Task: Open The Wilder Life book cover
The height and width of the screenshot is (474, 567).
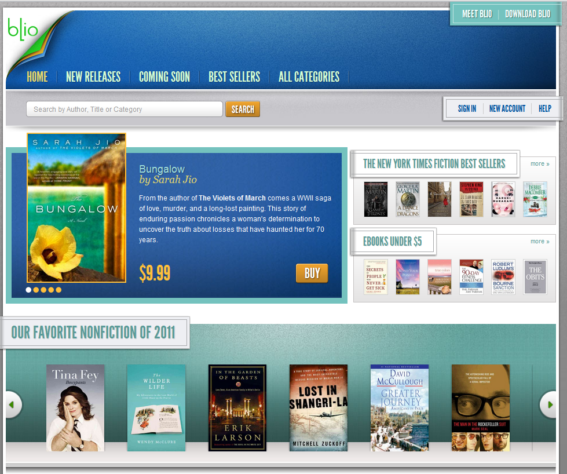Action: click(156, 408)
